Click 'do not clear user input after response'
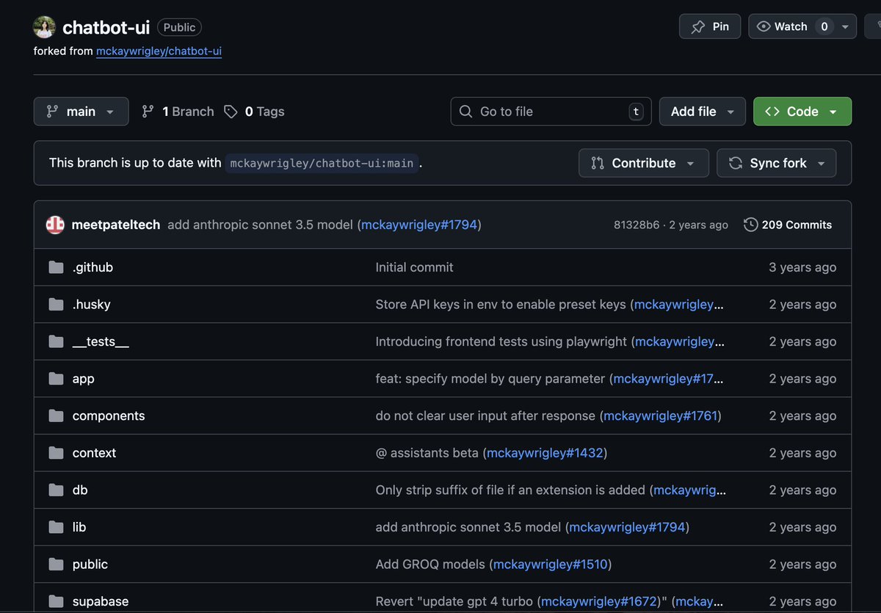The height and width of the screenshot is (613, 881). pyautogui.click(x=485, y=416)
